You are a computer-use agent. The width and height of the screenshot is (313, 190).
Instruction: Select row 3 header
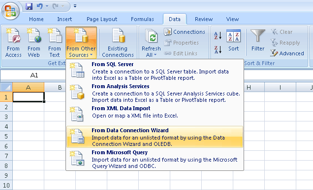click(6, 117)
